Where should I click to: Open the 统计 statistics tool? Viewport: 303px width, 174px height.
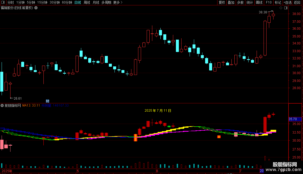coord(249,2)
